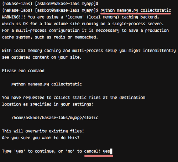Click the "Type 'yes' to continue" prompt text
Viewport: 178px width, 162px height.
point(51,151)
